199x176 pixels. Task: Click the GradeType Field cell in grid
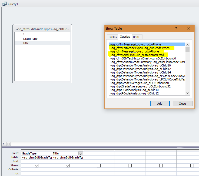[x=37, y=153]
